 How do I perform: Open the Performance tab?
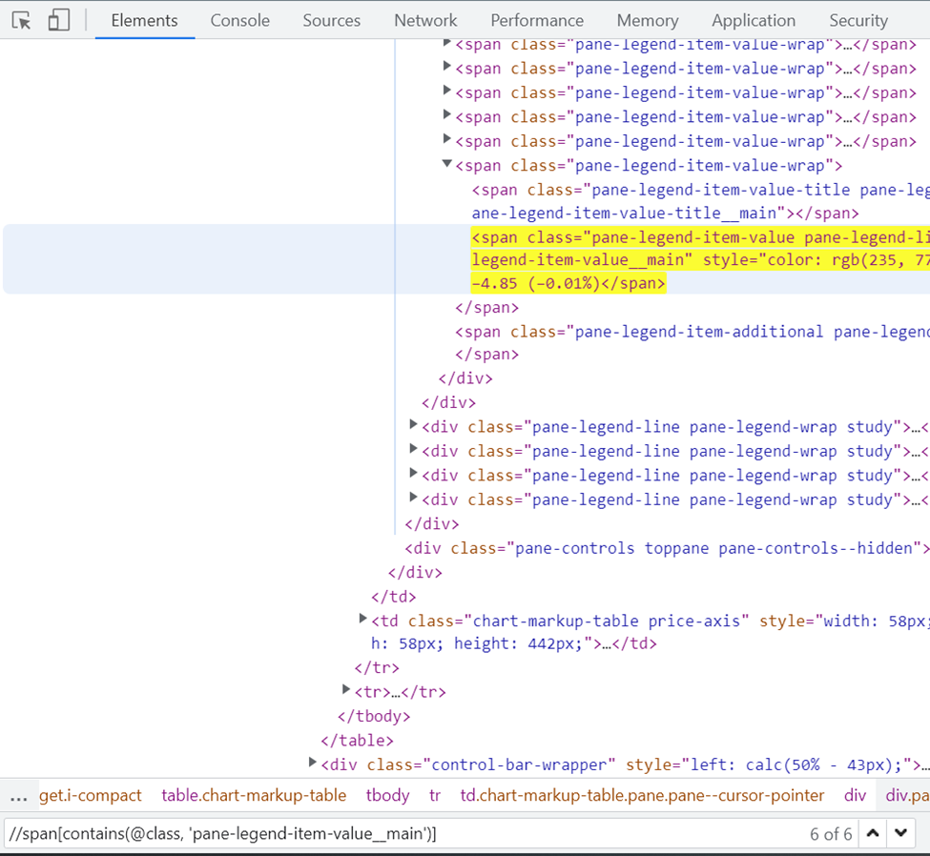[x=537, y=20]
